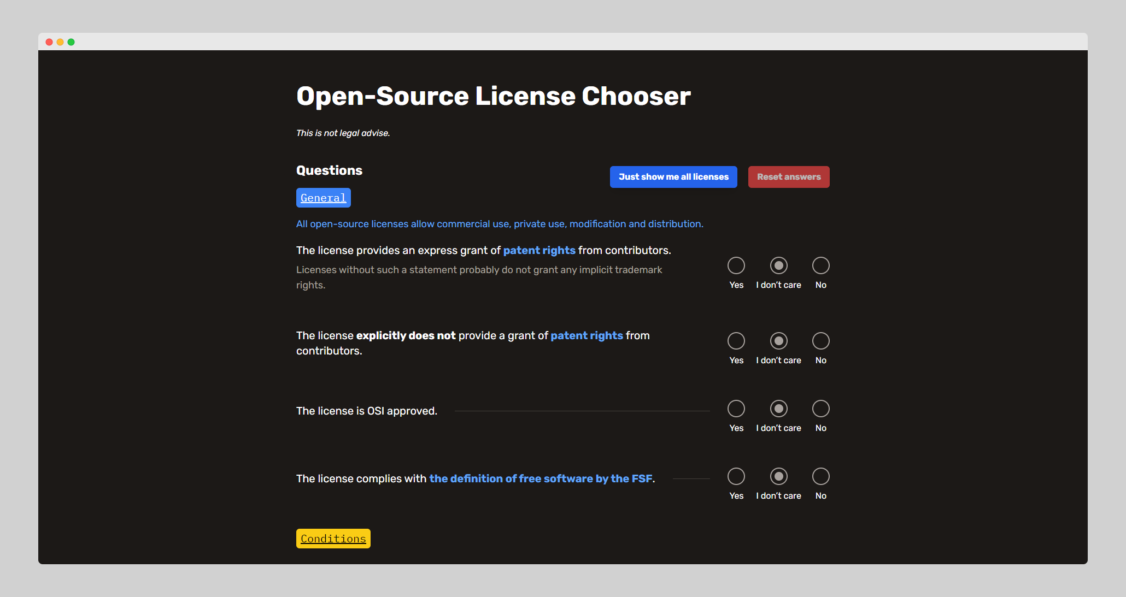Click the Questions heading
This screenshot has height=597, width=1126.
click(329, 170)
